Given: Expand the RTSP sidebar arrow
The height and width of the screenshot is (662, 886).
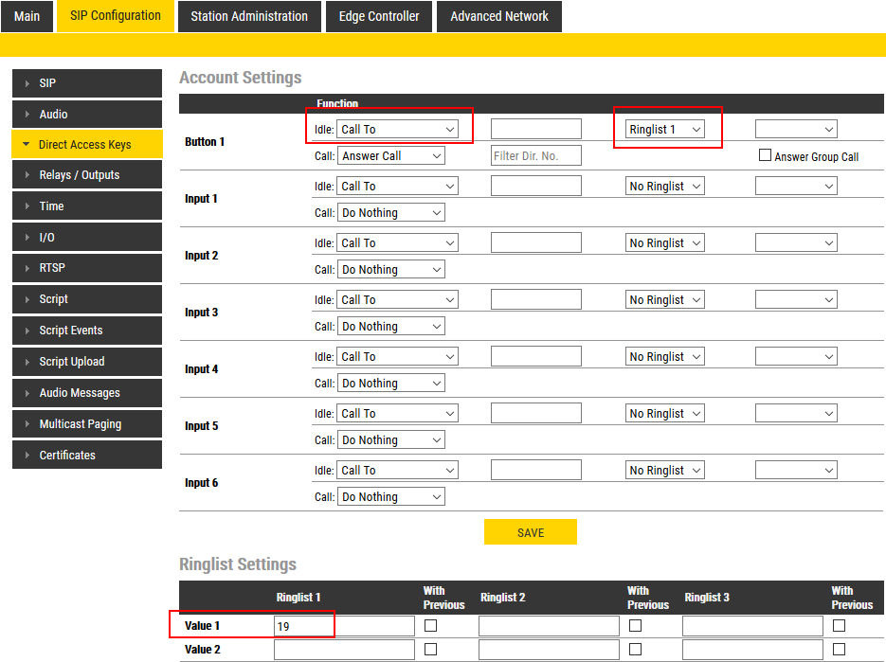Looking at the screenshot, I should point(27,268).
